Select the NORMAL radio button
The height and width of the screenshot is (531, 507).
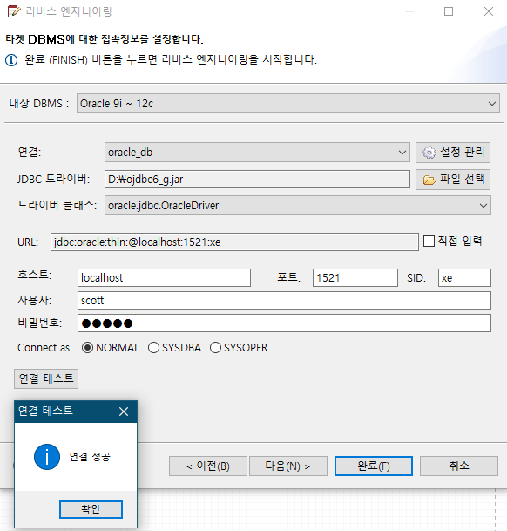[87, 348]
